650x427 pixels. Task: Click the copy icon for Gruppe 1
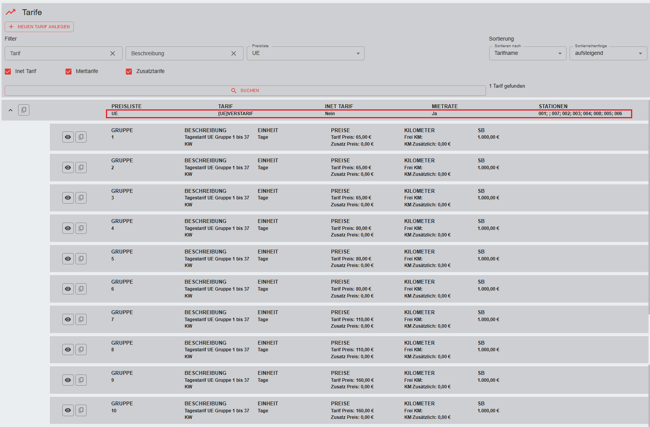81,137
